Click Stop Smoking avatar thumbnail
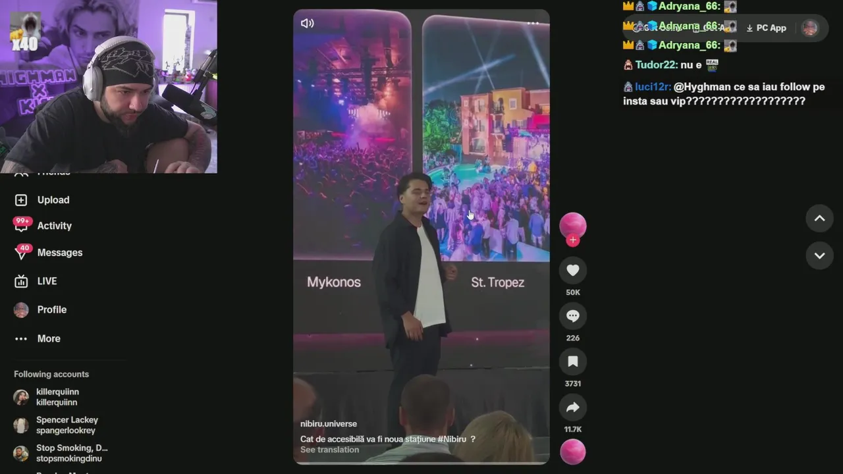The width and height of the screenshot is (843, 474). (21, 454)
